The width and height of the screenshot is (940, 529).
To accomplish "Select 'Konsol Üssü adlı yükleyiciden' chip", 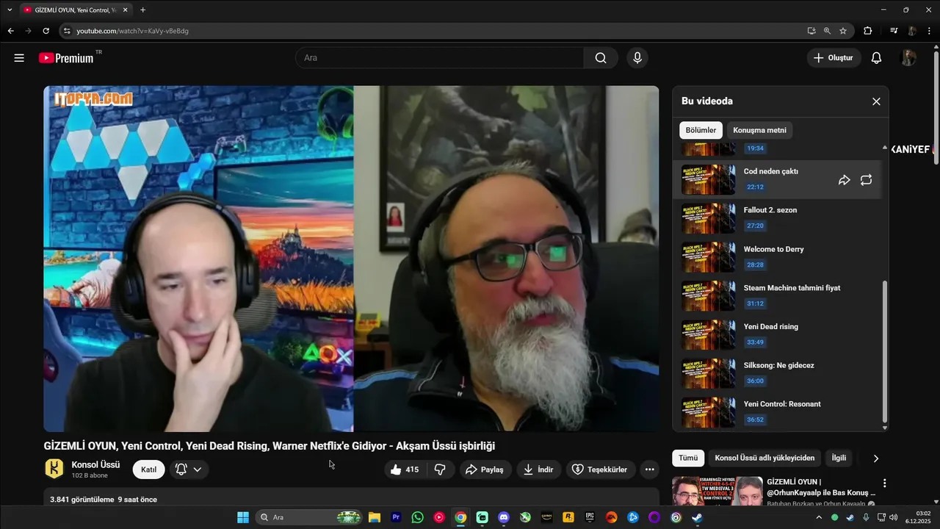I will [764, 458].
